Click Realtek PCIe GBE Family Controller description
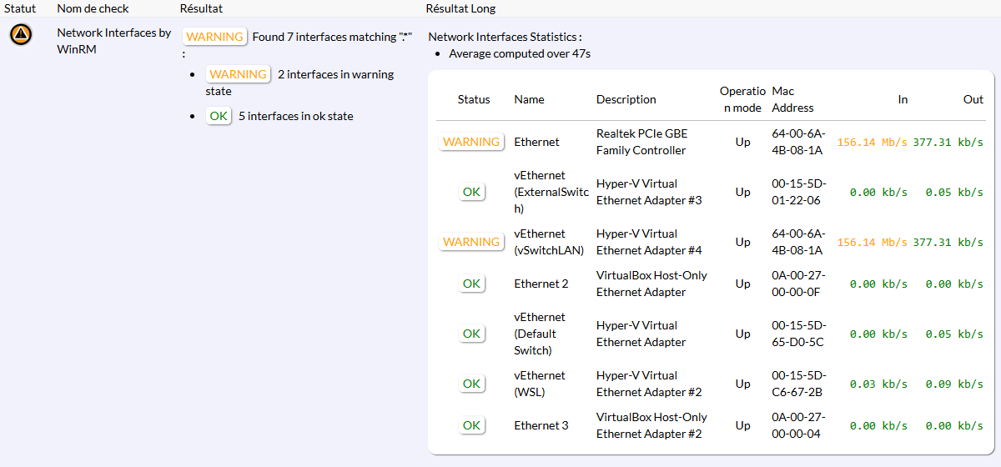The width and height of the screenshot is (1001, 467). click(641, 142)
